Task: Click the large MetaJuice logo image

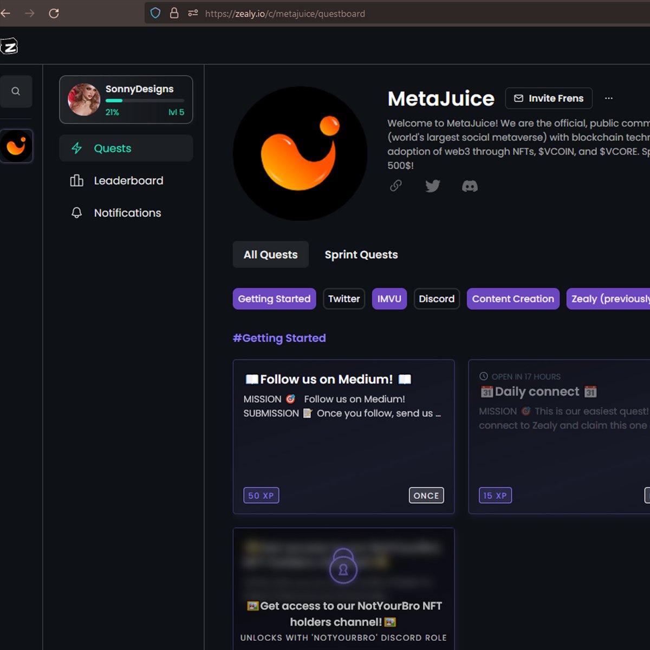Action: [x=300, y=153]
